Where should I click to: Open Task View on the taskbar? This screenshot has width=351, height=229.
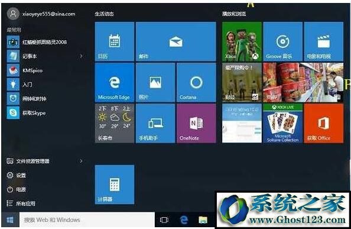coord(164,220)
